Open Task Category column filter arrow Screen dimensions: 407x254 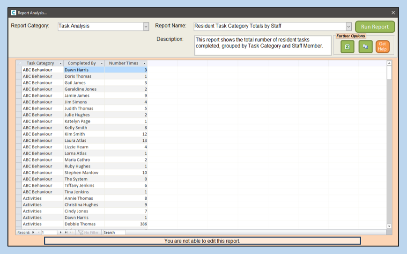tap(60, 63)
